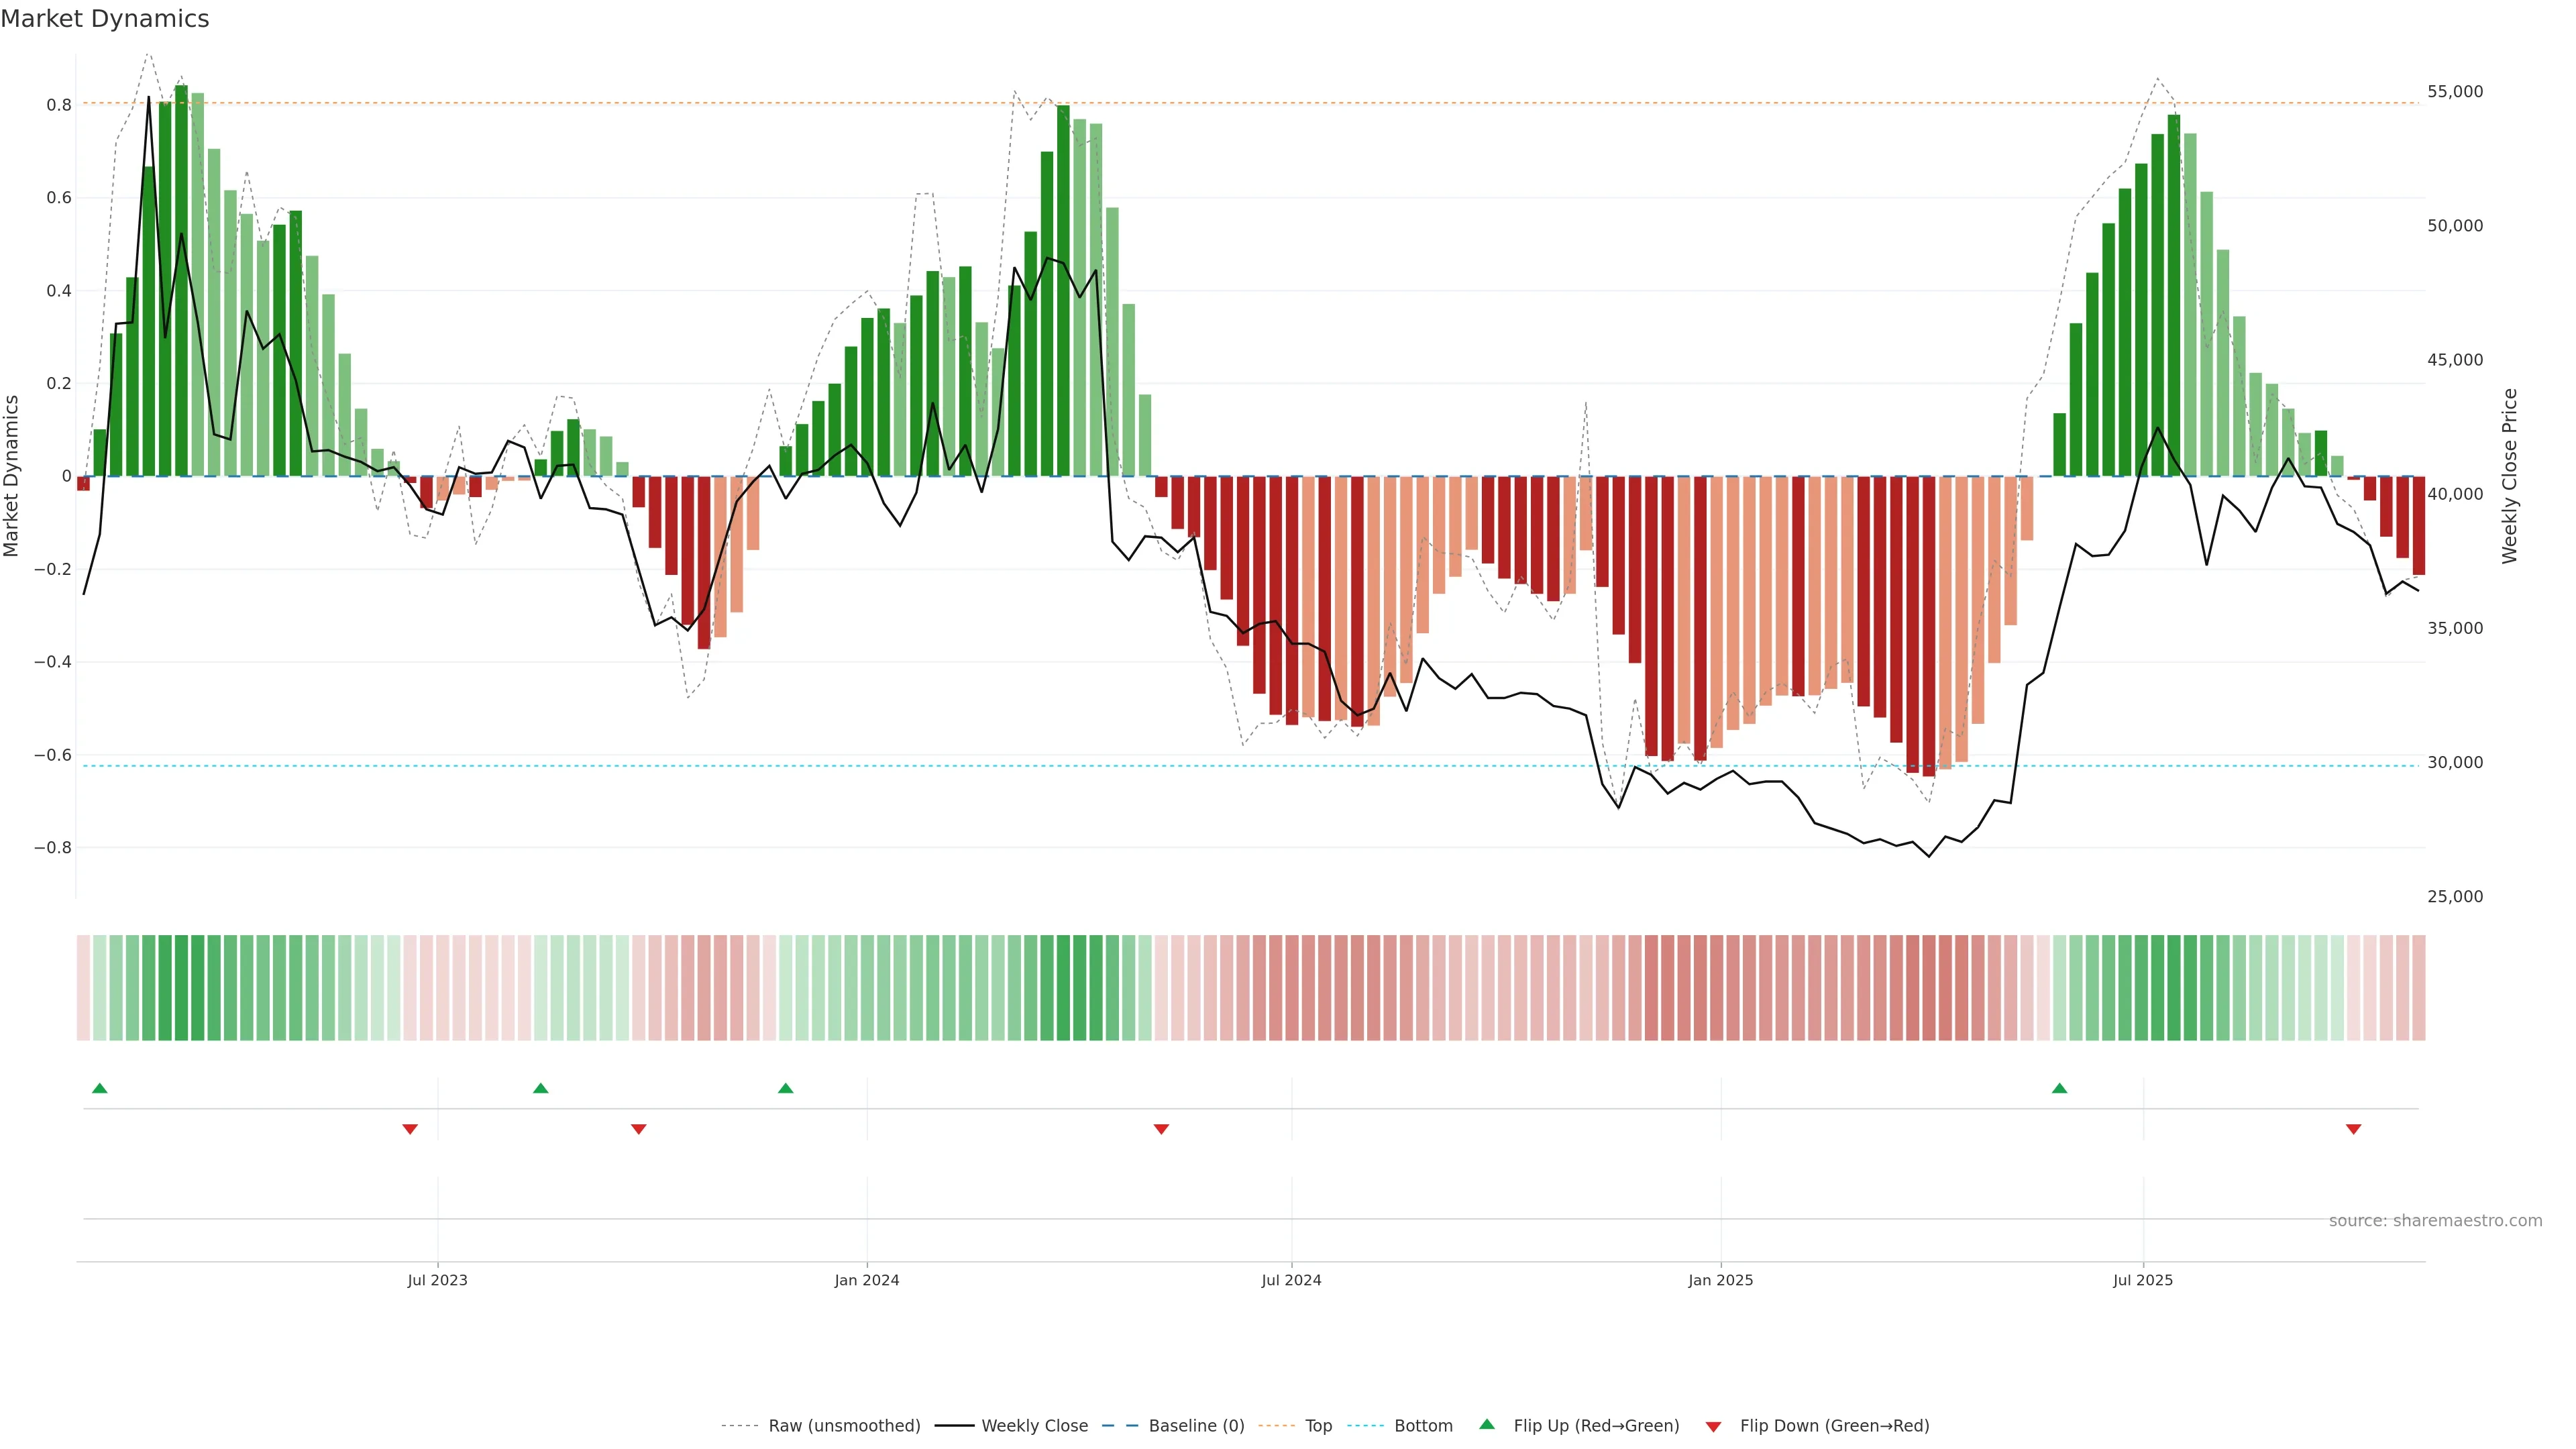Click the 55,000 price axis label
2576x1449 pixels.
2455,92
